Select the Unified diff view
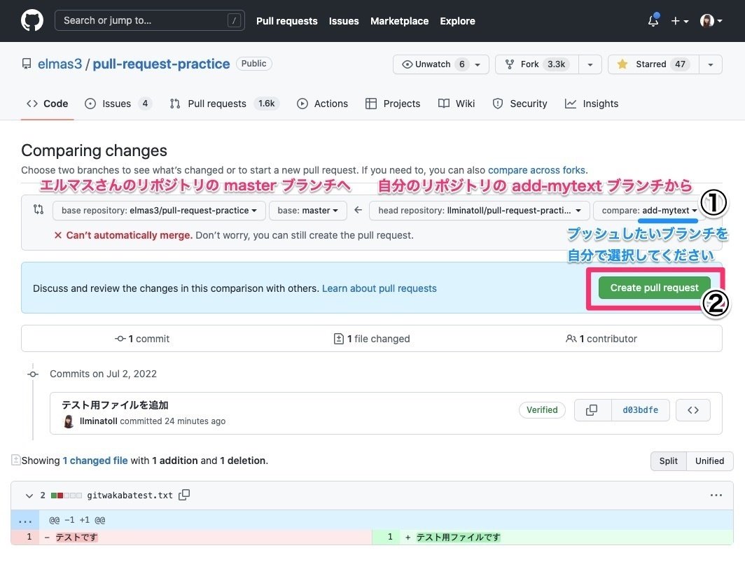Screen dimensions: 745x576 709,461
